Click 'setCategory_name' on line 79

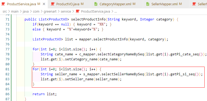tap(81, 59)
